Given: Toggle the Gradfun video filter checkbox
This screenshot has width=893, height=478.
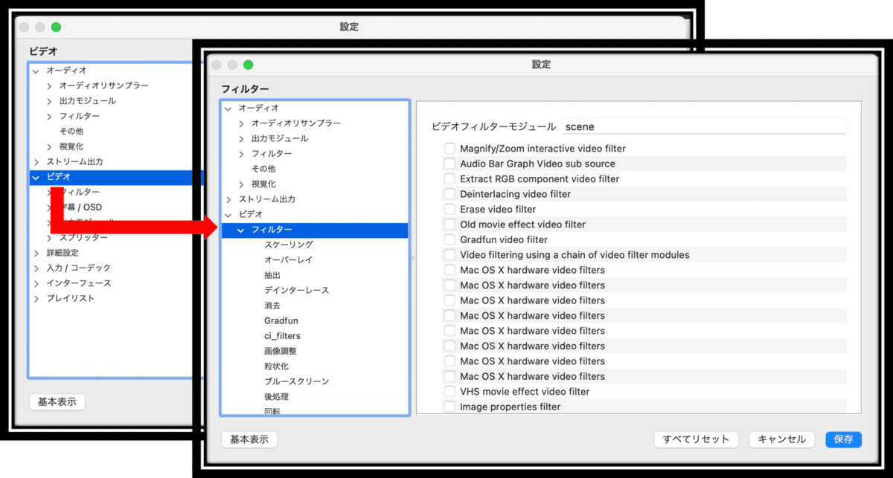Looking at the screenshot, I should pos(449,239).
